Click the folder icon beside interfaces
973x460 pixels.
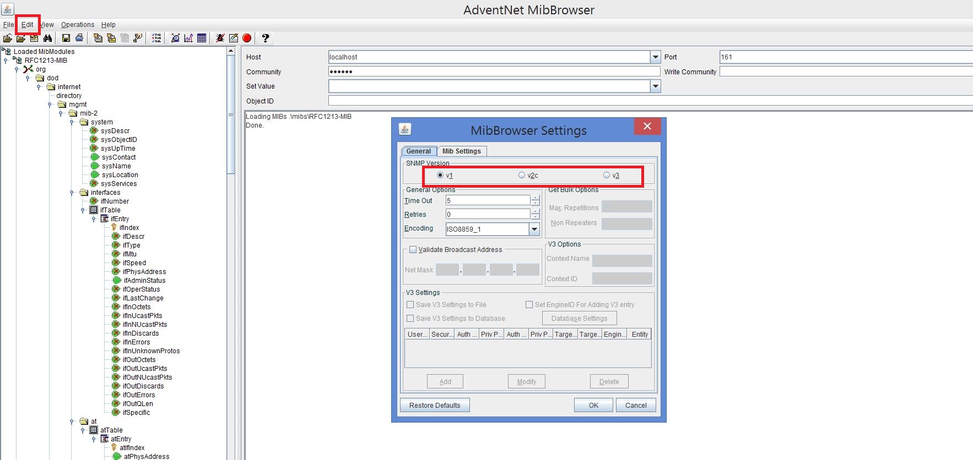(x=84, y=193)
